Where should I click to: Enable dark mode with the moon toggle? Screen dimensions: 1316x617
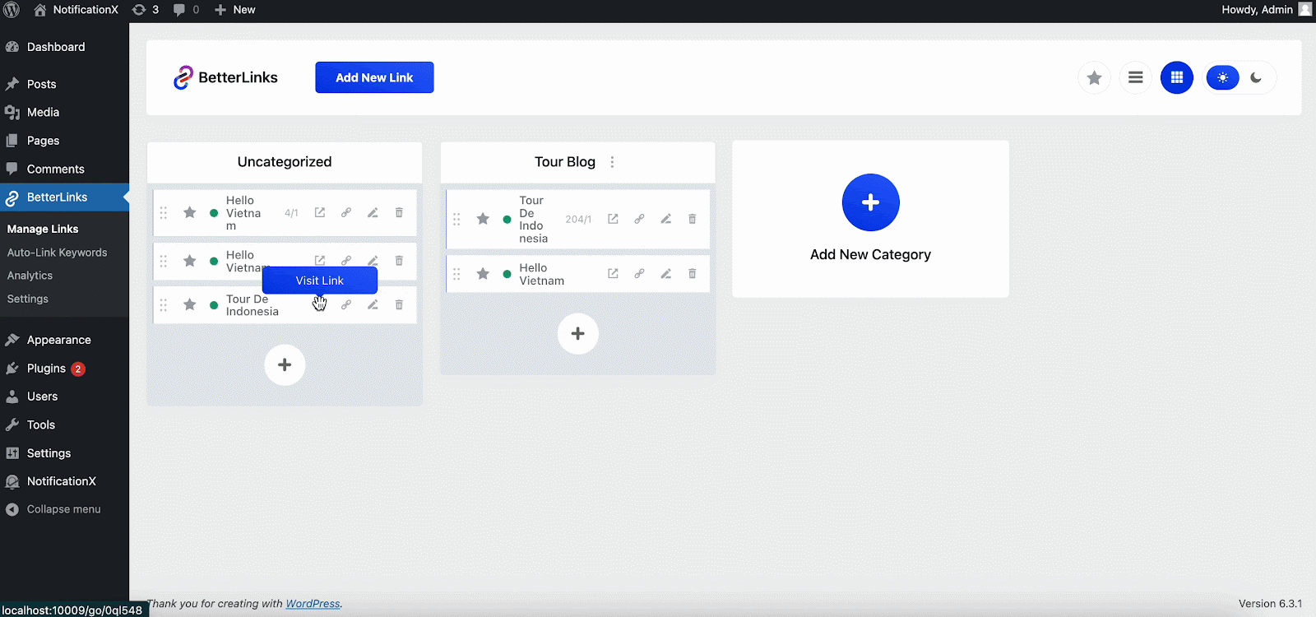tap(1256, 77)
